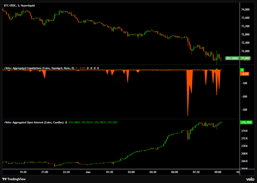257x183 pixels.
Task: Click the 21:00 time axis label
Action: click(x=45, y=172)
